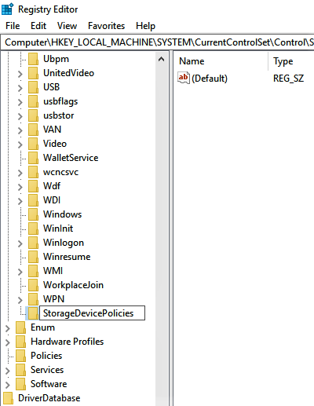The image size is (314, 406).
Task: Expand the UnitedVideo key
Action: click(x=20, y=74)
